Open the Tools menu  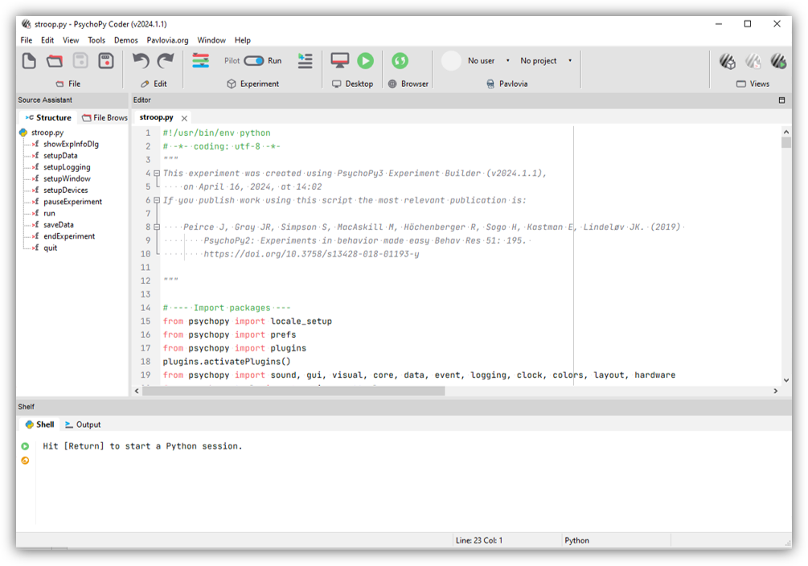(x=96, y=40)
